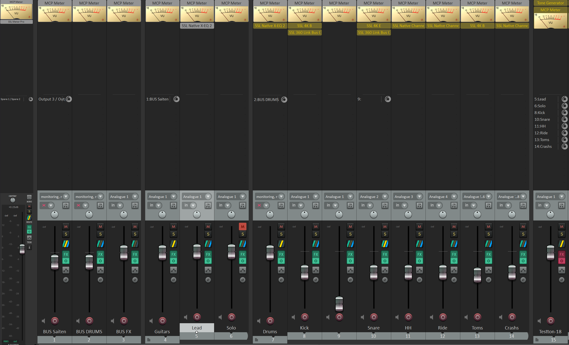Open the Tone Generator plugin slot
This screenshot has width=569, height=345.
[550, 3]
